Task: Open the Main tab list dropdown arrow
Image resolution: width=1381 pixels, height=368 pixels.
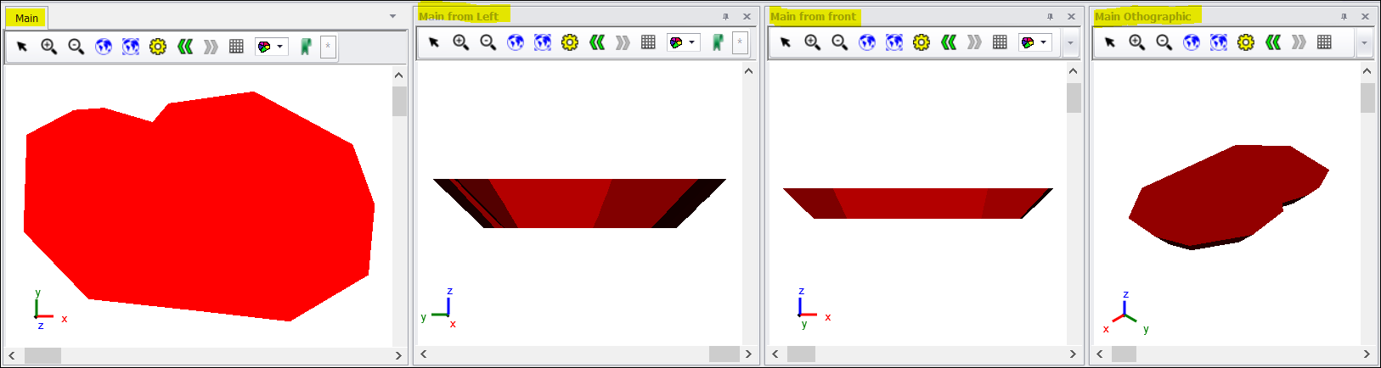Action: tap(392, 16)
